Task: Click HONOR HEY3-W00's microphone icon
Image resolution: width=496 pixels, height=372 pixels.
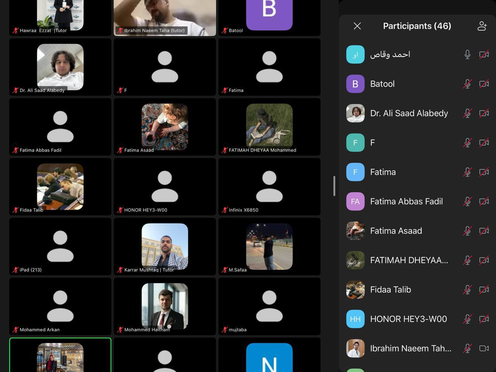Action: (467, 319)
